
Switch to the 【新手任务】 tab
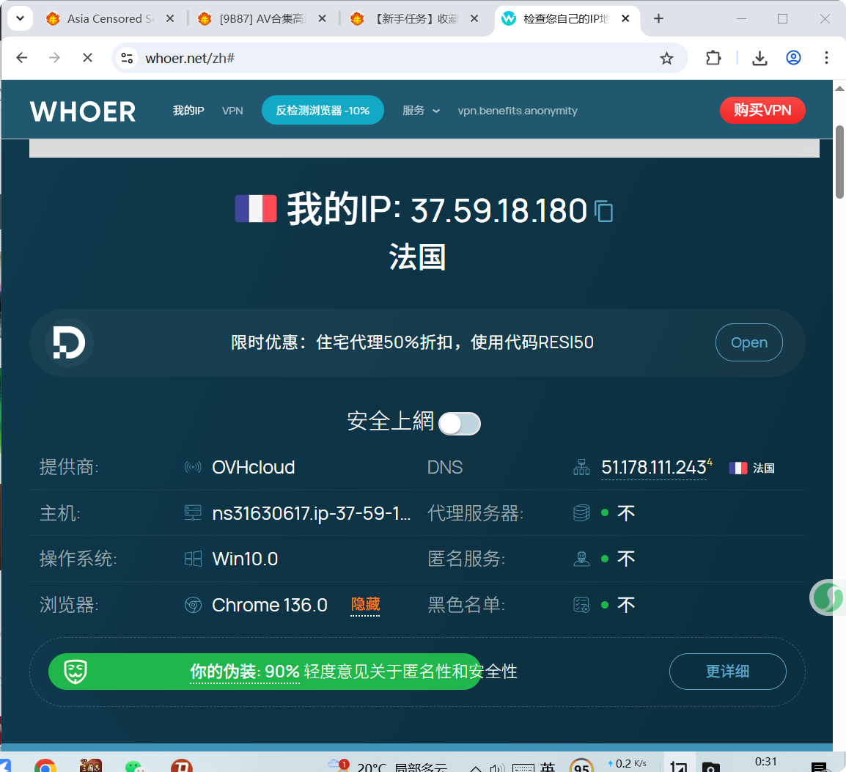coord(415,19)
